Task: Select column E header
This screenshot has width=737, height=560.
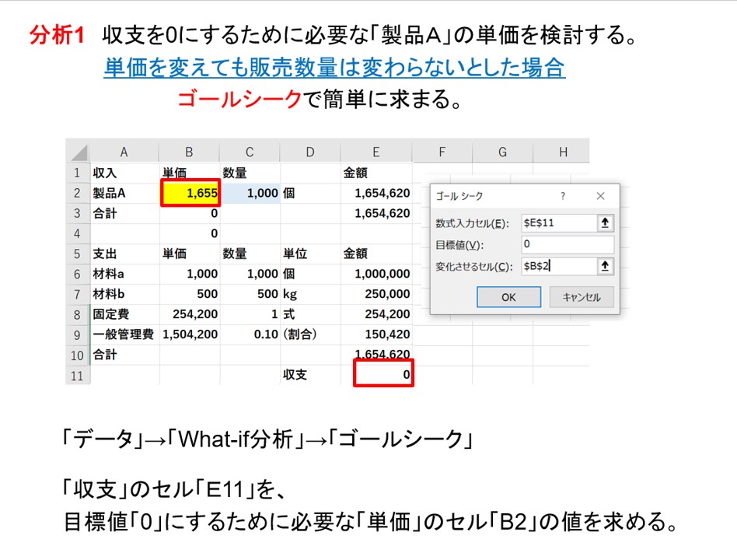Action: pos(376,152)
